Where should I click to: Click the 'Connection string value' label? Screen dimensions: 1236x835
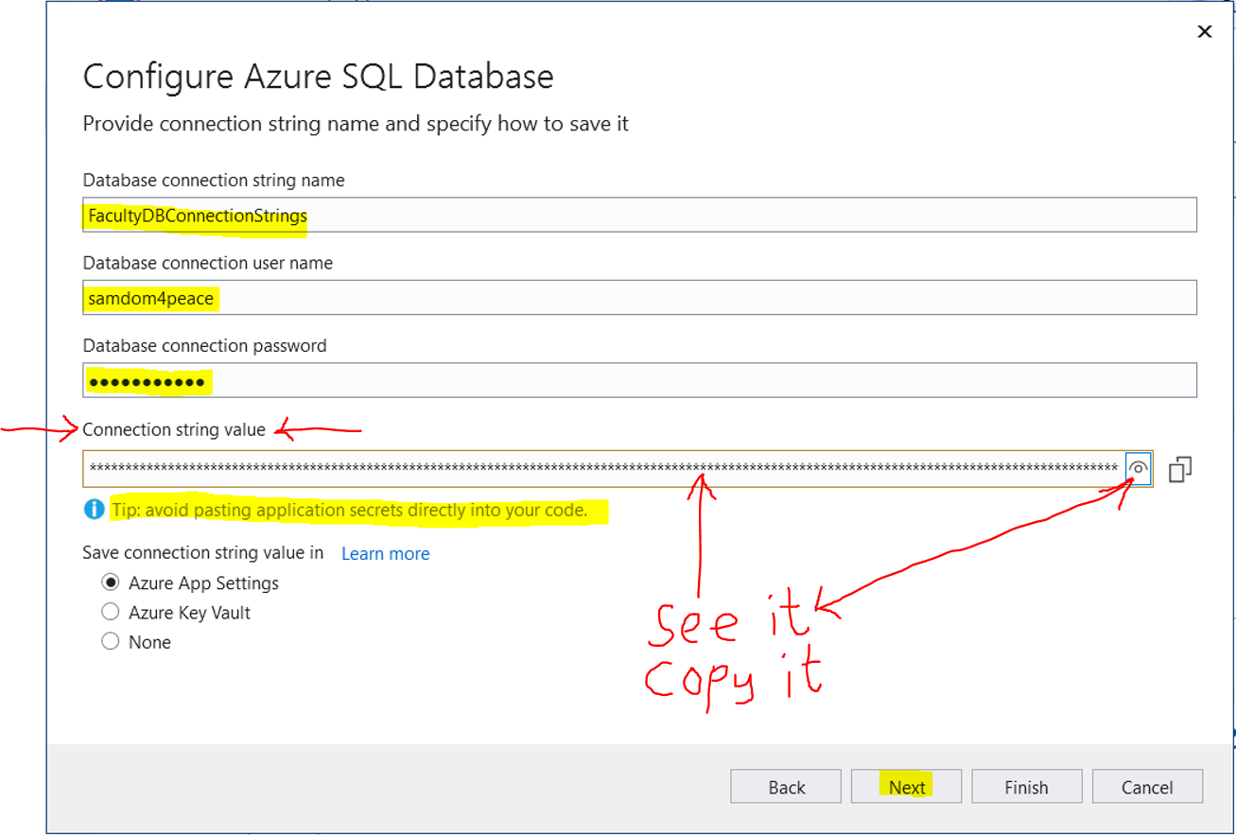coord(174,429)
